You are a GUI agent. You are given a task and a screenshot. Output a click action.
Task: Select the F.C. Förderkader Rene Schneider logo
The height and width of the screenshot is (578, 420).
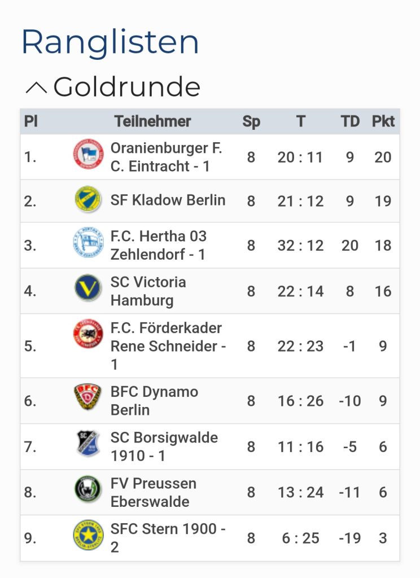(88, 335)
